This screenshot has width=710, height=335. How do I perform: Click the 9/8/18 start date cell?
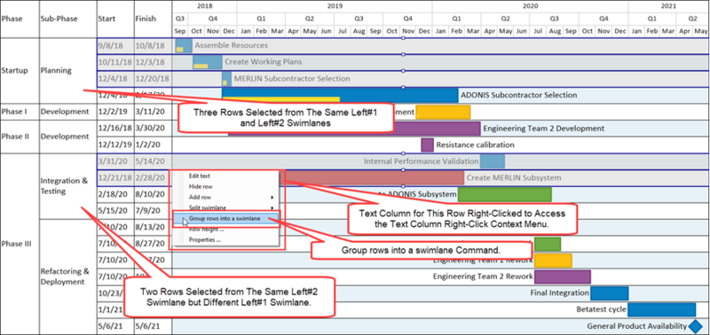(115, 46)
